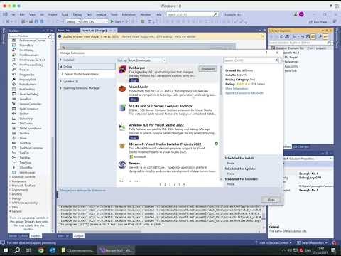
Task: Click the PictureBox toolbox icon
Action: click(x=14, y=45)
